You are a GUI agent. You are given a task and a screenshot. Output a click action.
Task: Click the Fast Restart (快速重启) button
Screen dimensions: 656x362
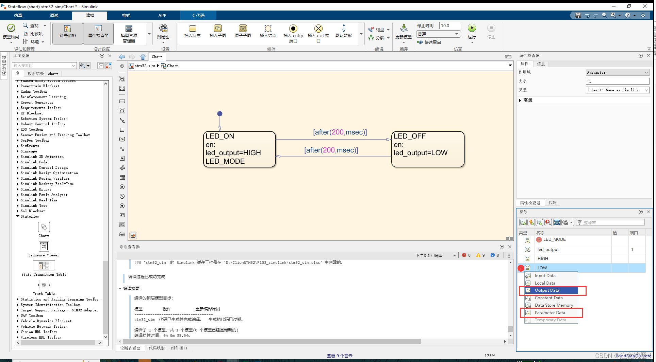click(429, 42)
